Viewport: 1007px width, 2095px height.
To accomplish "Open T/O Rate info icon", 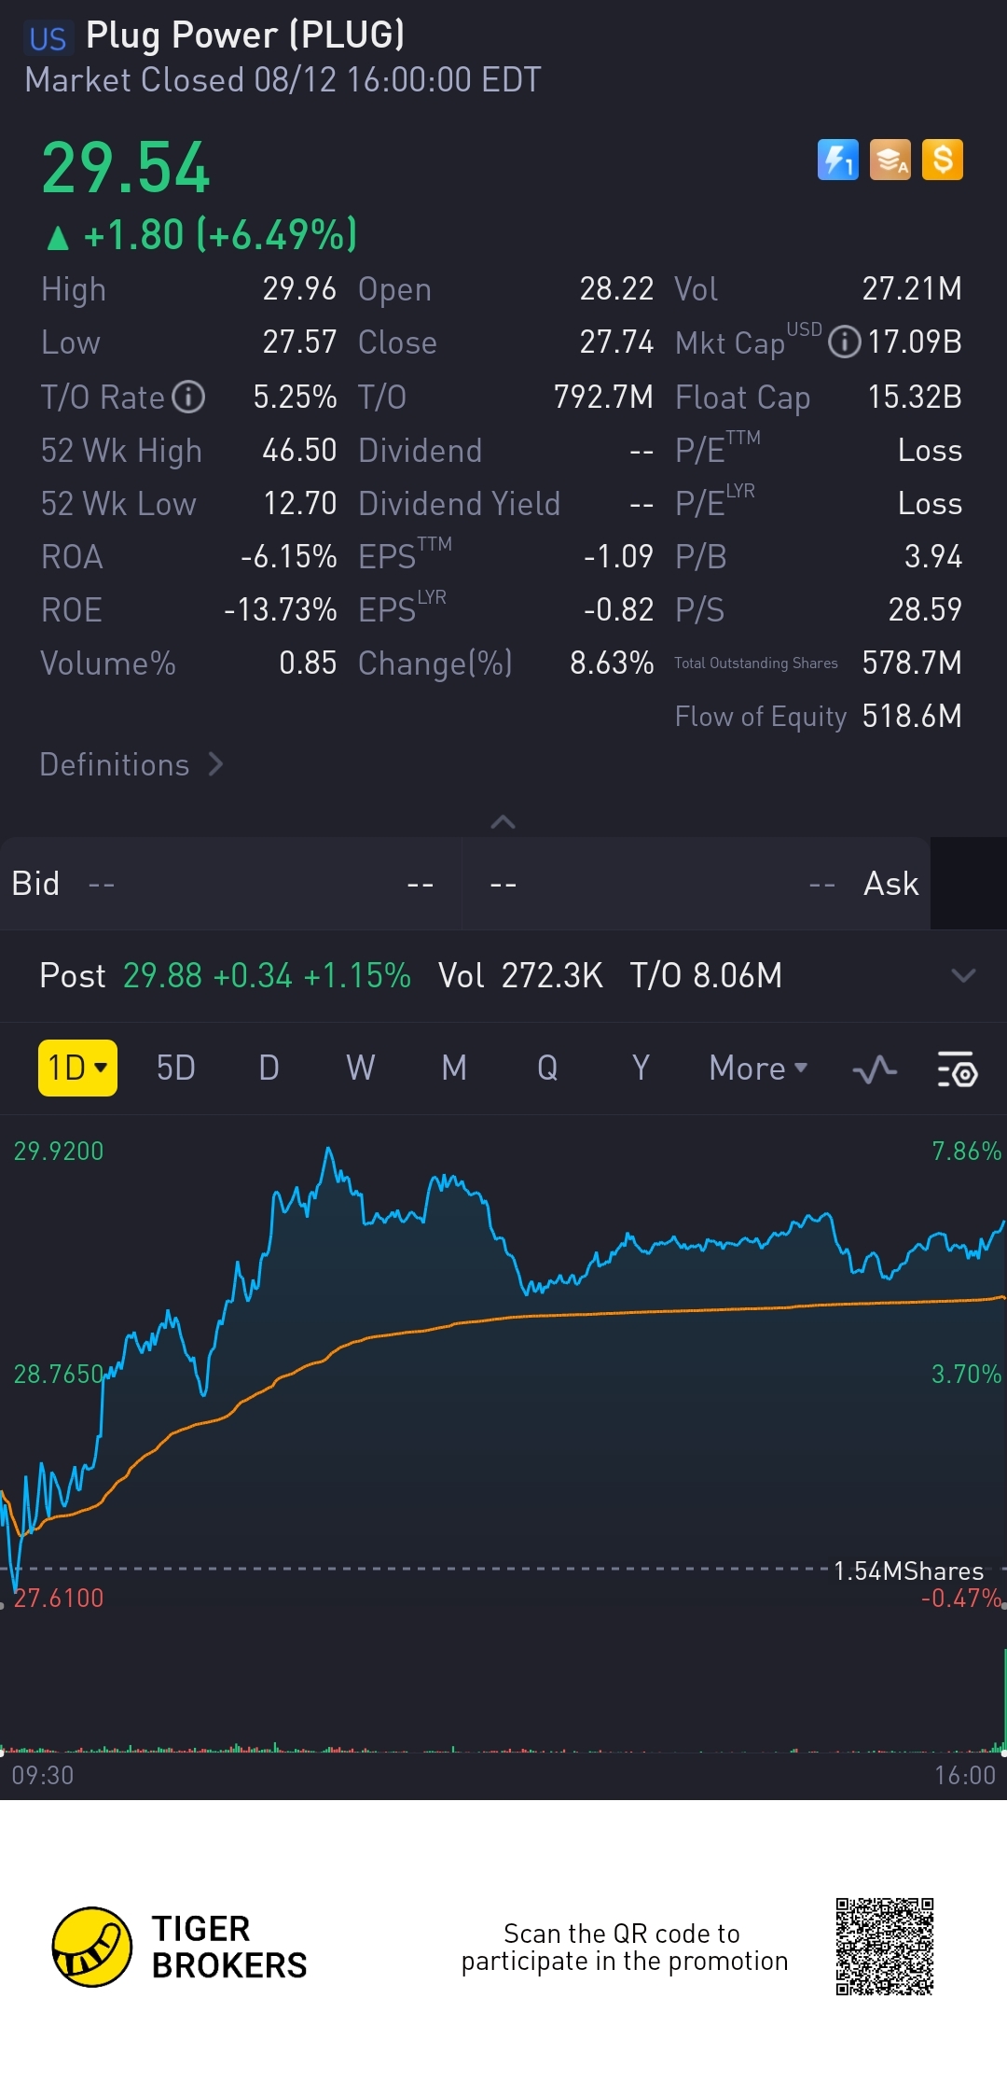I will click(188, 397).
